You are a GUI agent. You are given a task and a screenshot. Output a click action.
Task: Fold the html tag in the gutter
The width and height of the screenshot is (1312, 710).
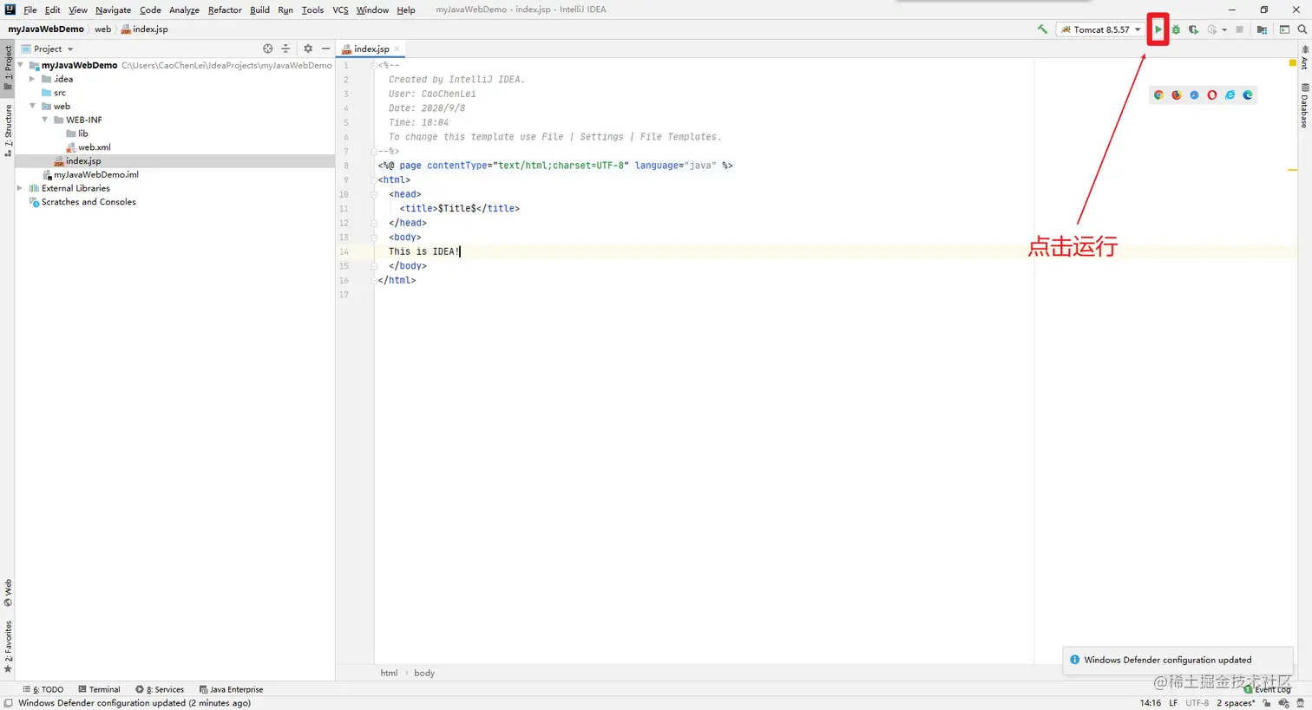(375, 179)
